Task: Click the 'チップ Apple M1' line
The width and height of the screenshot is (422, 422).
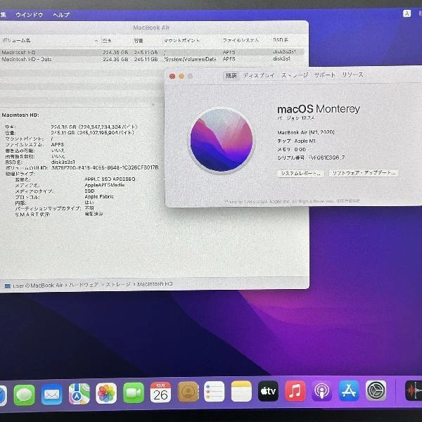Action: pyautogui.click(x=296, y=141)
